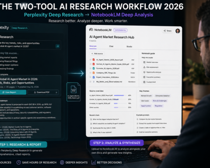This screenshot has width=210, height=168.
Task: Click the chat icon beside "Summarize the key risks in 2026"
Action: 91,128
